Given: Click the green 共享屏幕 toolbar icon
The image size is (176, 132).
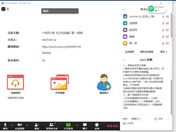Looking at the screenshot, I should pyautogui.click(x=68, y=125).
